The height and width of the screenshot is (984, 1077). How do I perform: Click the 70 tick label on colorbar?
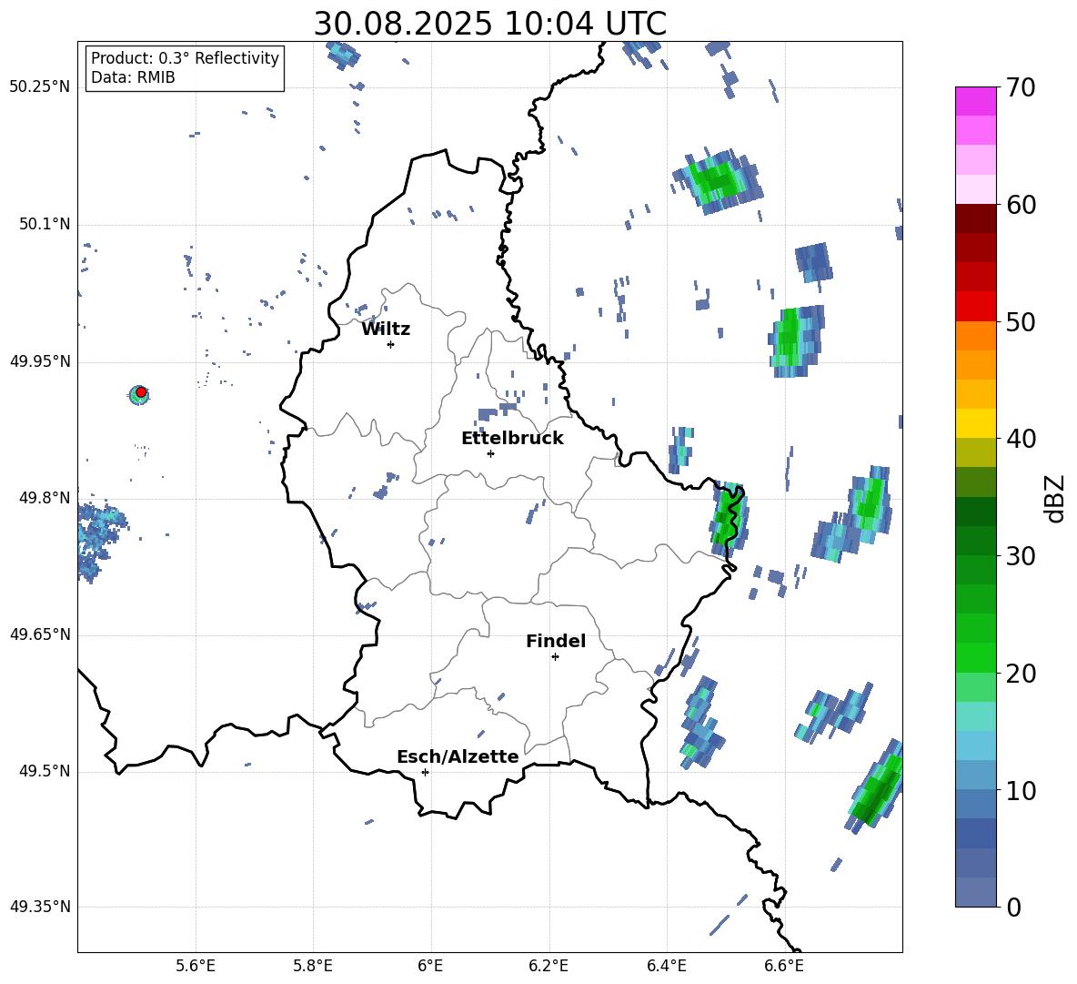click(x=1020, y=88)
